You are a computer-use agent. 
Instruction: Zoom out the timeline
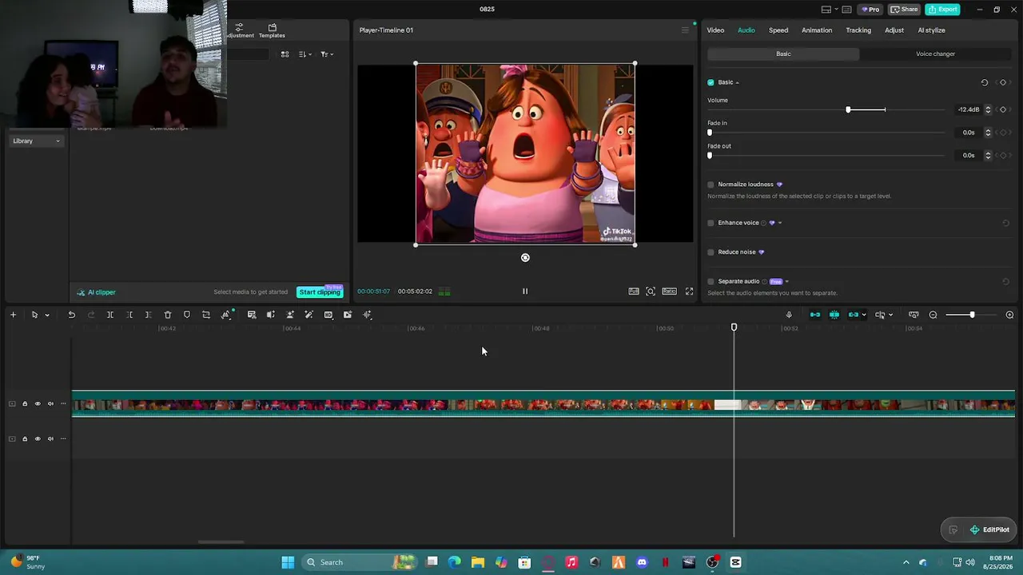(x=933, y=315)
